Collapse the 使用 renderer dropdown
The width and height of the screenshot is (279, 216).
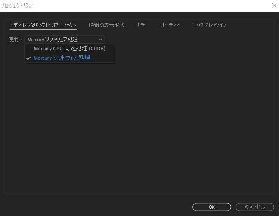coord(64,40)
